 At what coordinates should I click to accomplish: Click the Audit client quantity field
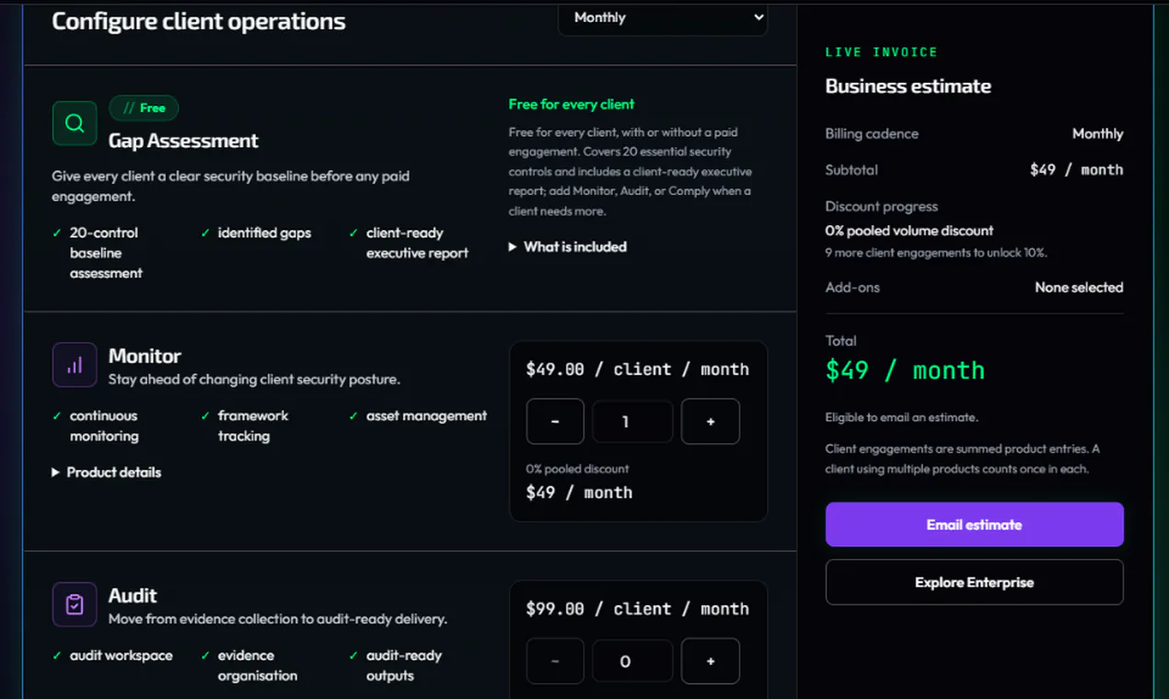click(632, 661)
